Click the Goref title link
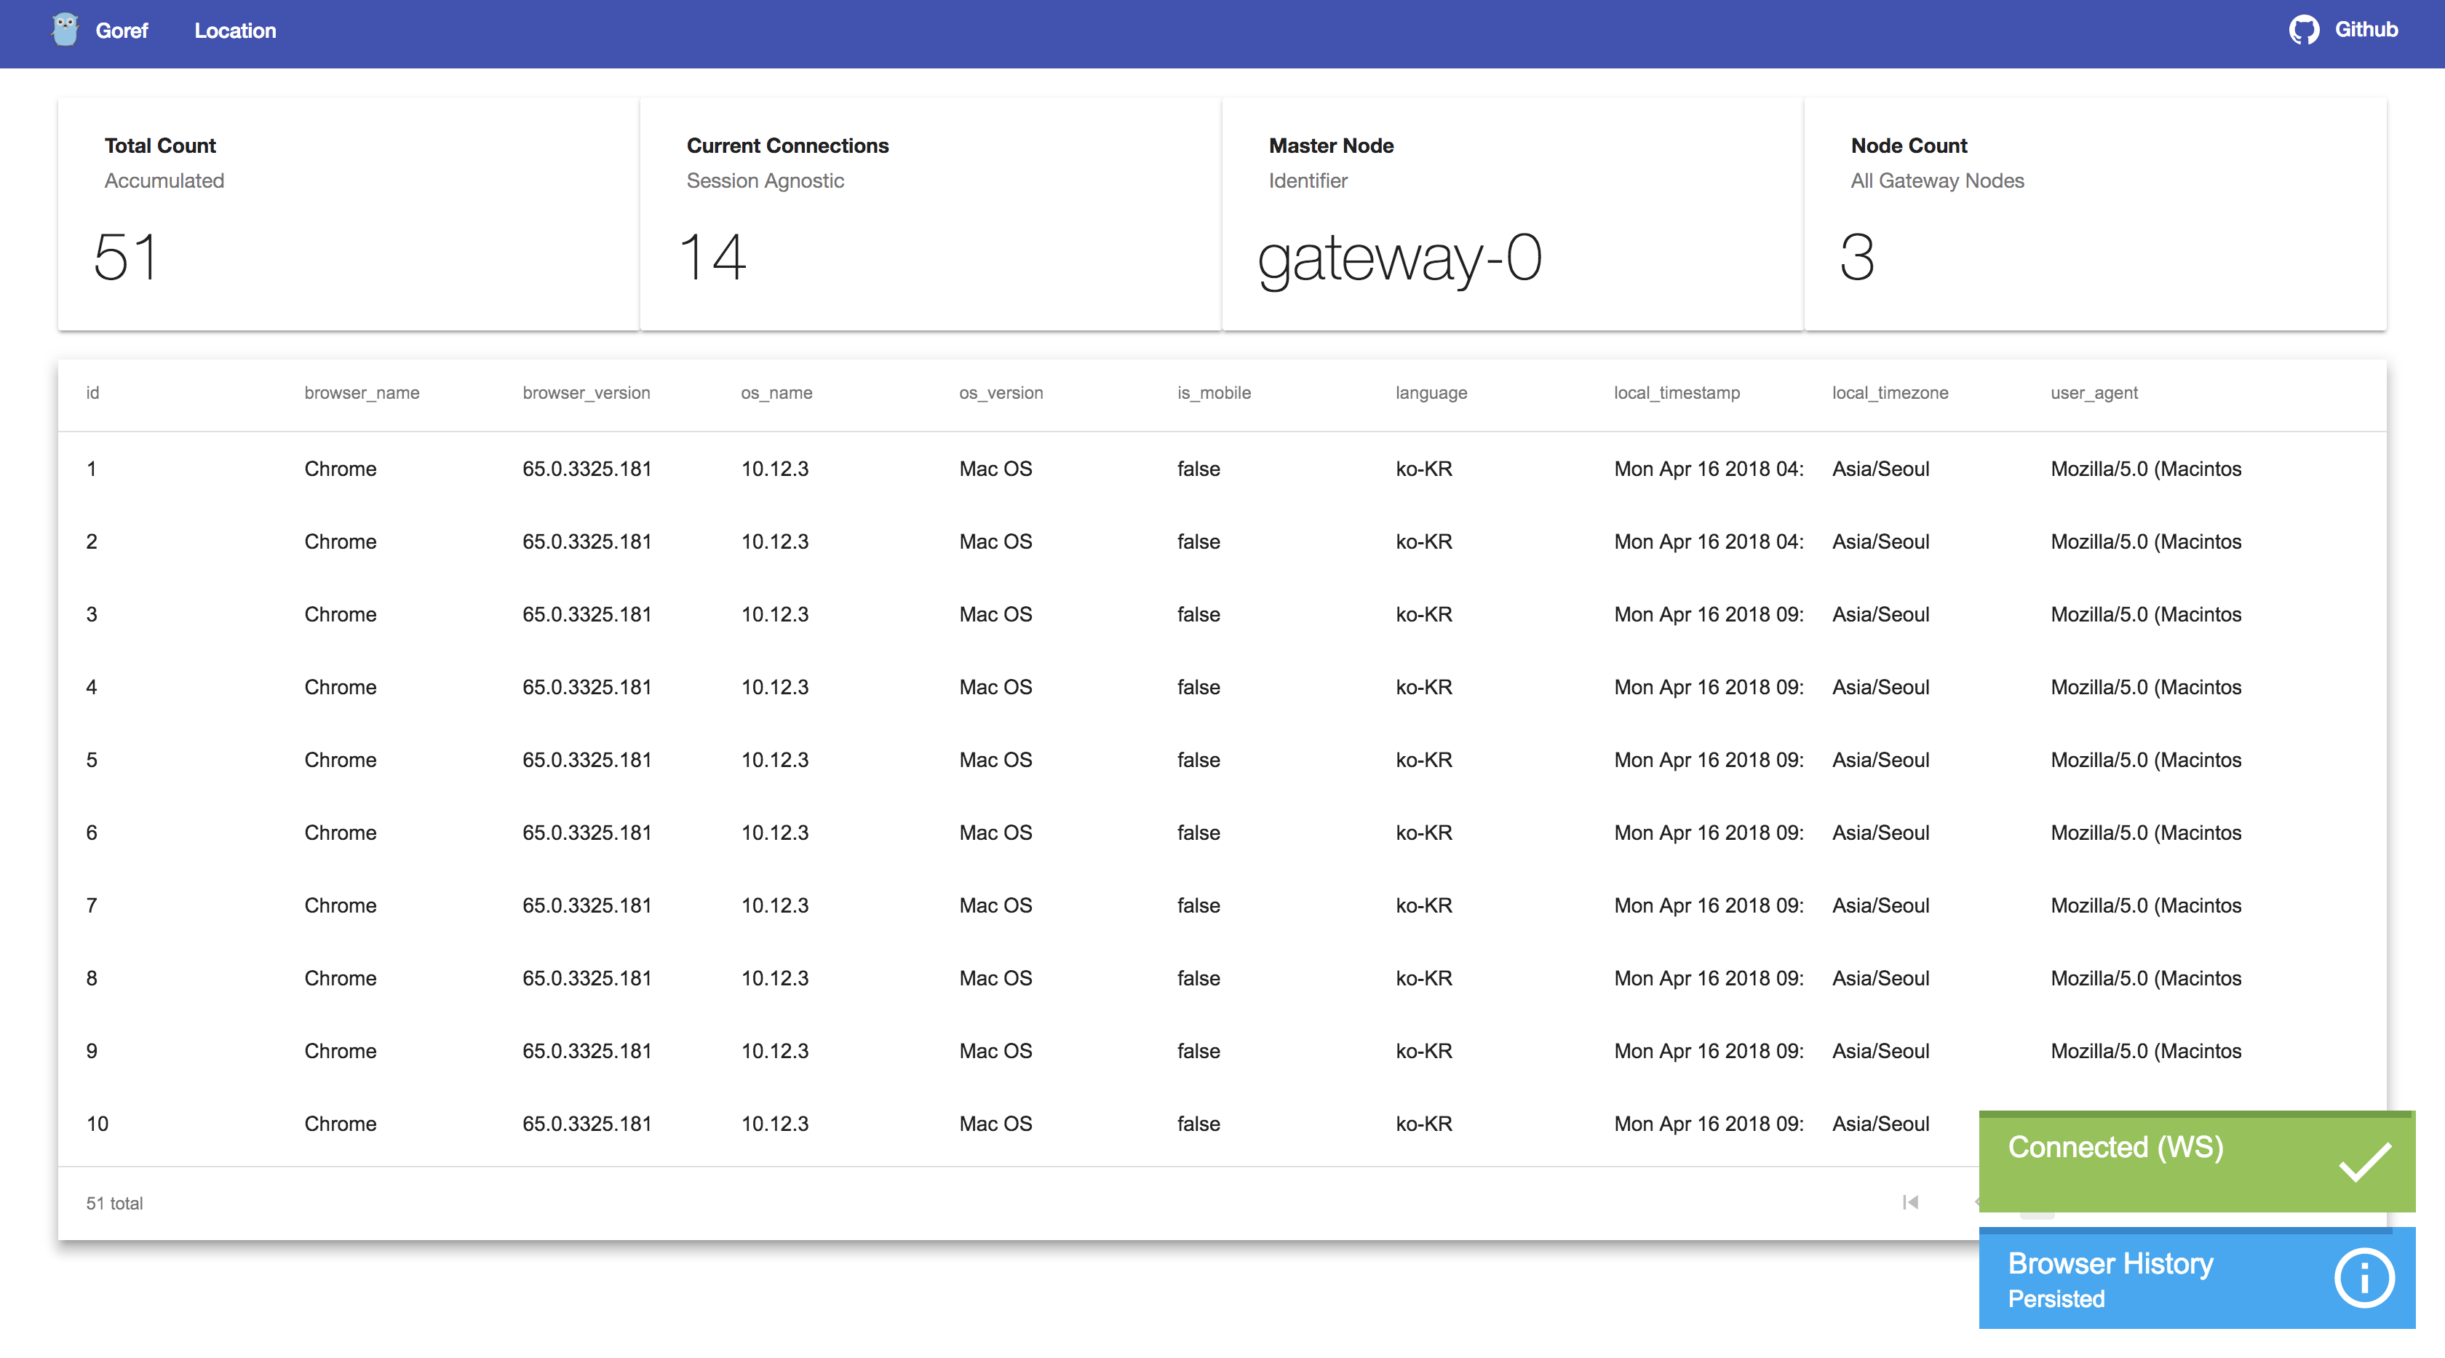The width and height of the screenshot is (2445, 1358). [122, 31]
